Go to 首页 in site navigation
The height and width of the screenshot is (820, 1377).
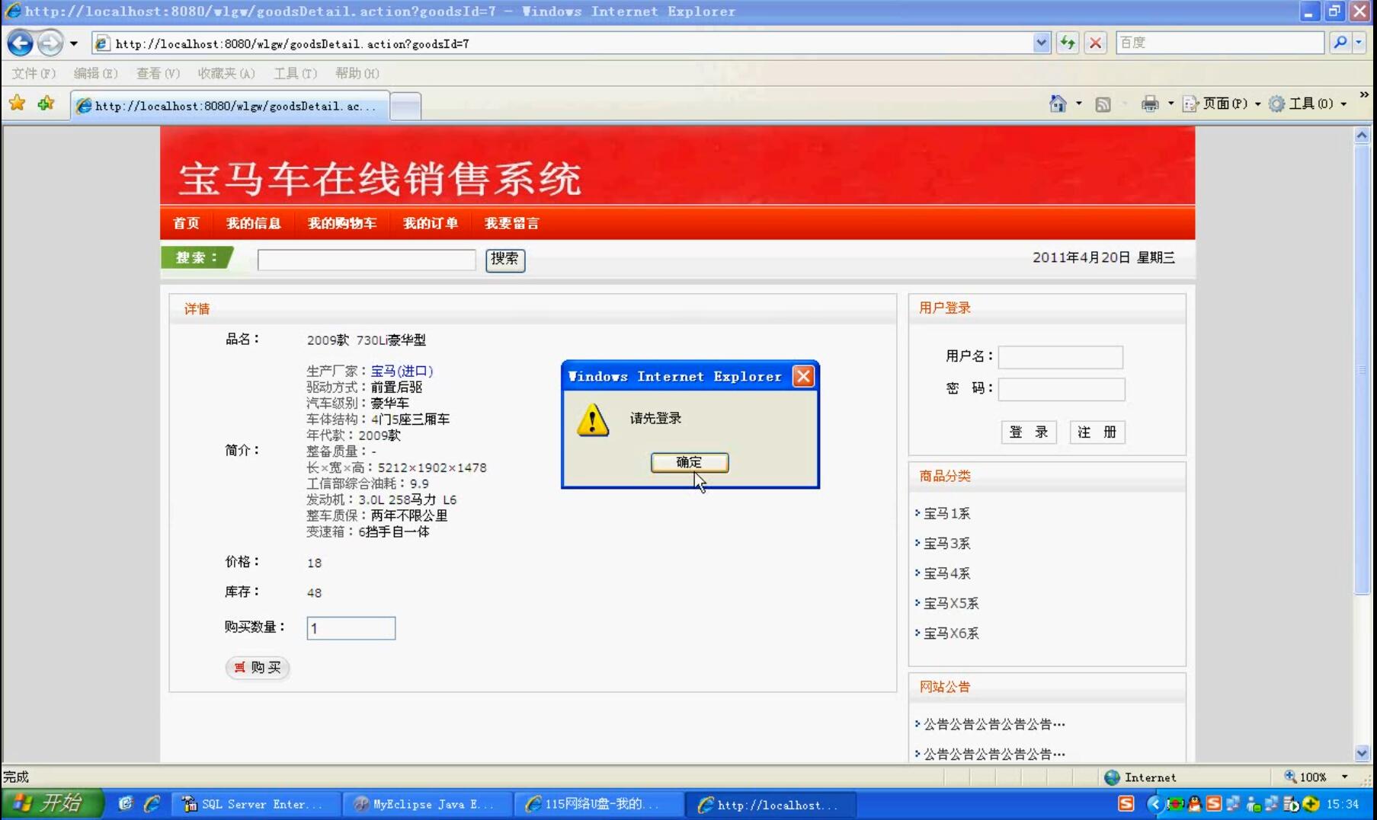tap(186, 223)
